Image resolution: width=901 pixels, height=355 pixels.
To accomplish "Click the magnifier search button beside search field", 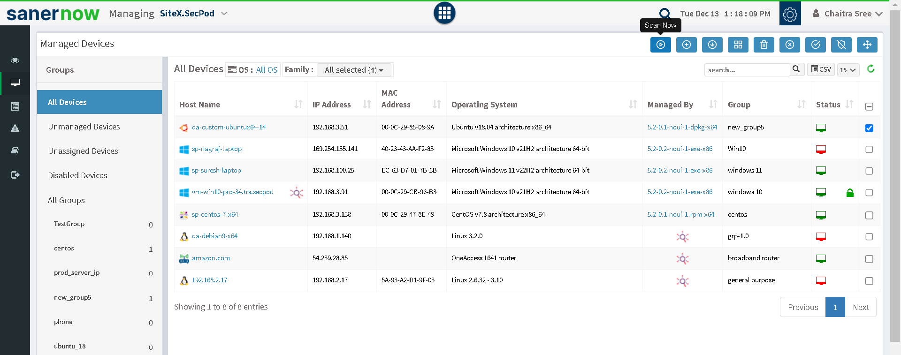I will [796, 69].
